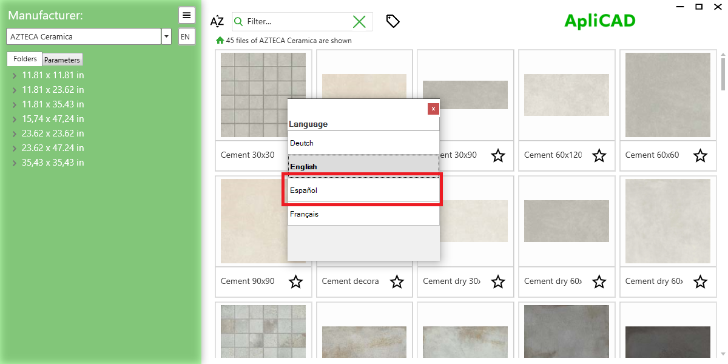Select Español as the language

pyautogui.click(x=363, y=190)
